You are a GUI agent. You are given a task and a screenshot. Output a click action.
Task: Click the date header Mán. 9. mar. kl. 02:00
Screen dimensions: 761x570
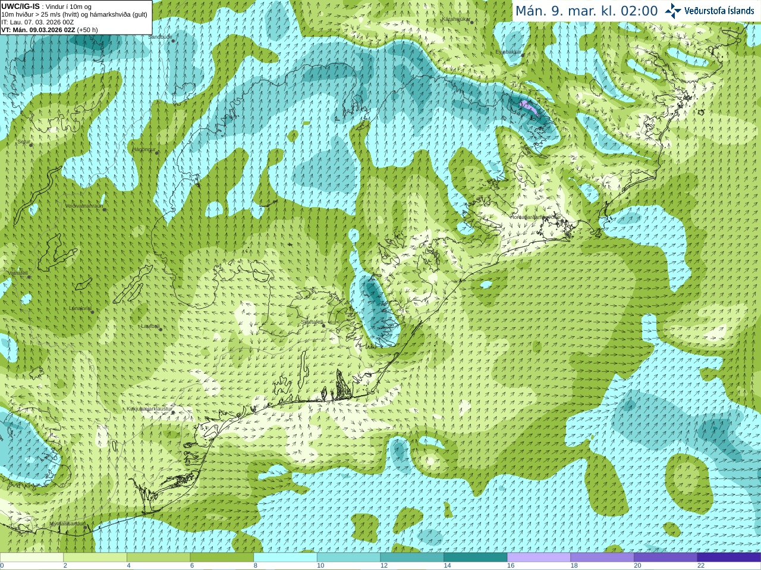coord(586,11)
